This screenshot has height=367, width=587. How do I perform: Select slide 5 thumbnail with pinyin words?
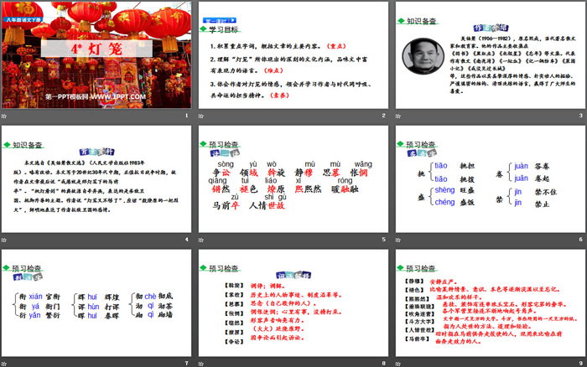click(293, 178)
